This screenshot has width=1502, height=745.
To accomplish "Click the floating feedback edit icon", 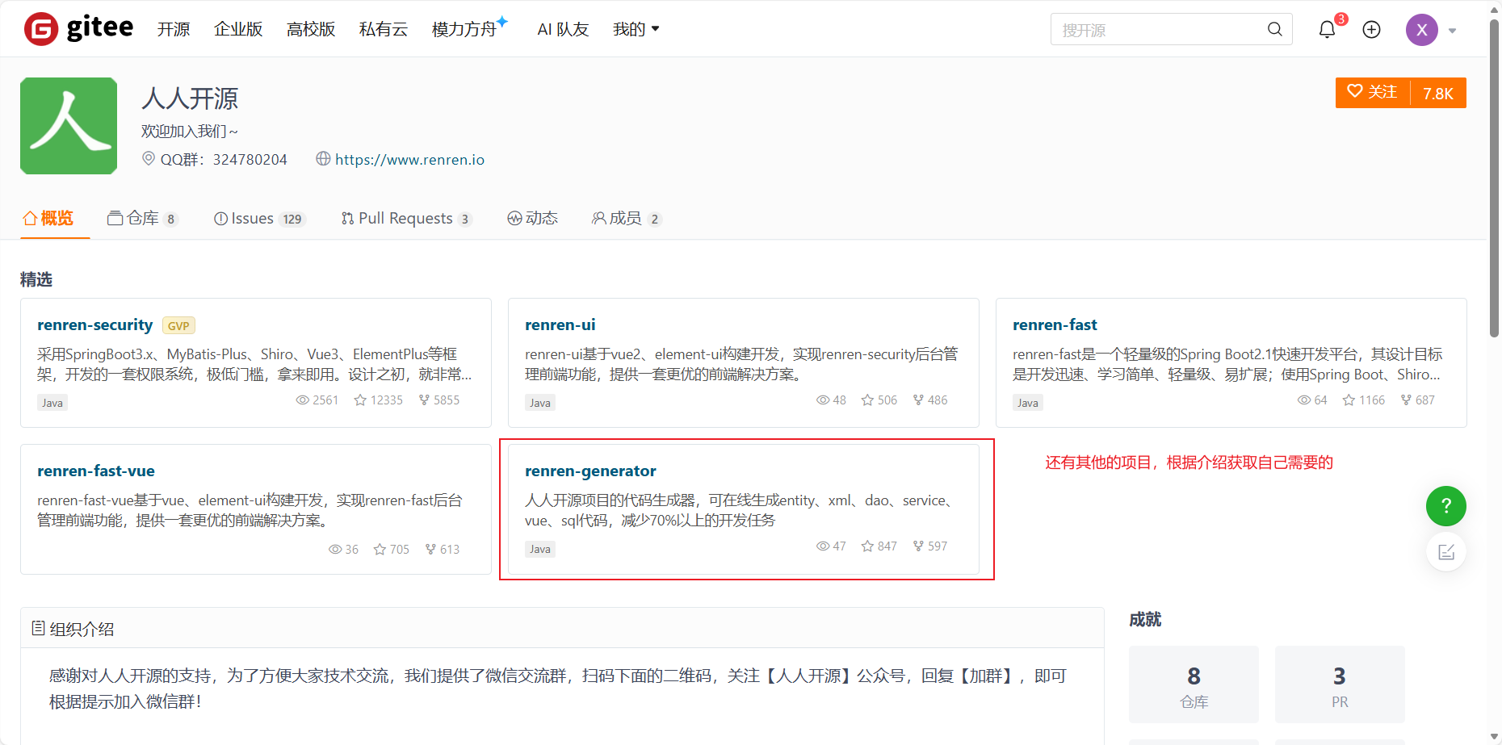I will (1446, 552).
